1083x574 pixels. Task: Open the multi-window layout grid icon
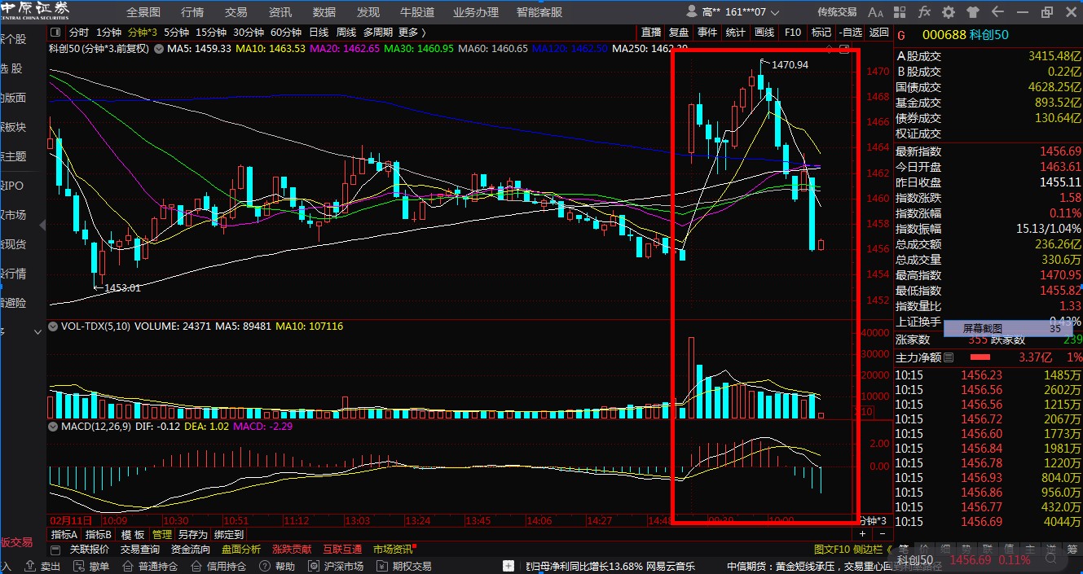(900, 12)
